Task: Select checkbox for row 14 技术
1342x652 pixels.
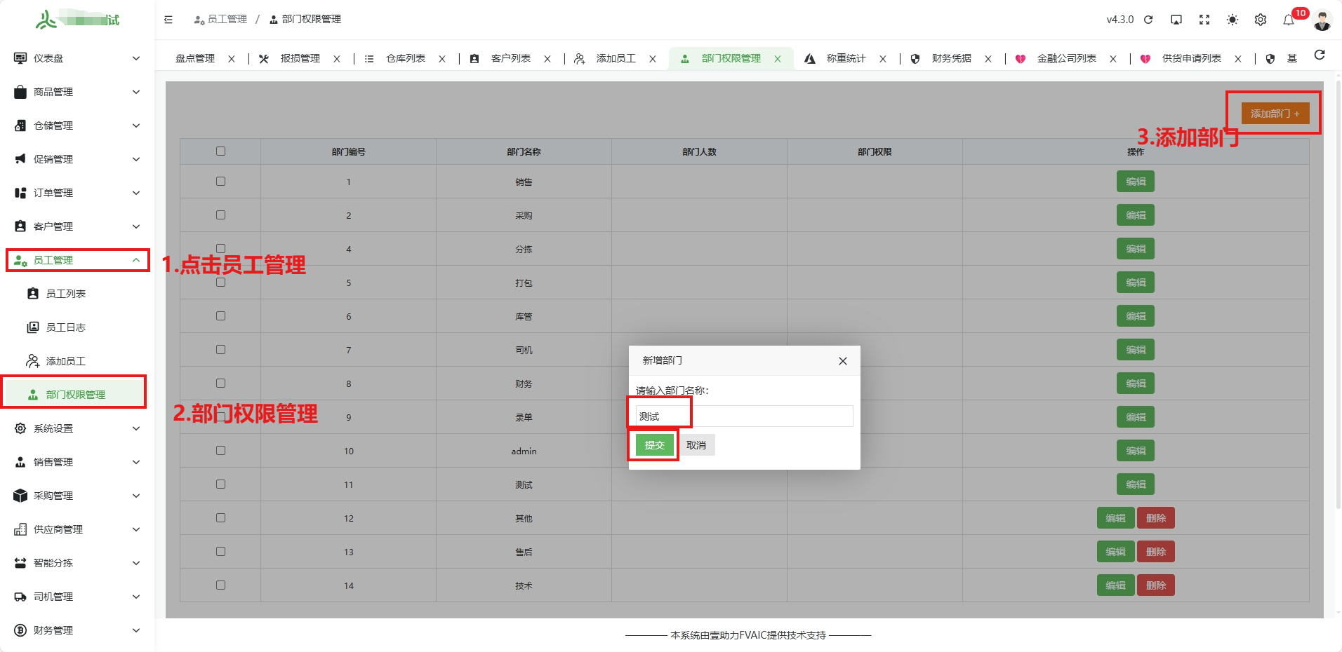Action: pyautogui.click(x=220, y=585)
